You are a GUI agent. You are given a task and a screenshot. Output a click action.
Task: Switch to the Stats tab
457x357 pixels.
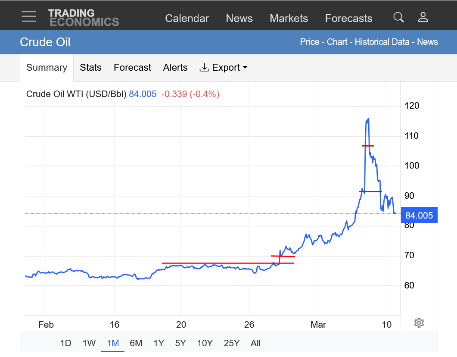(x=90, y=68)
